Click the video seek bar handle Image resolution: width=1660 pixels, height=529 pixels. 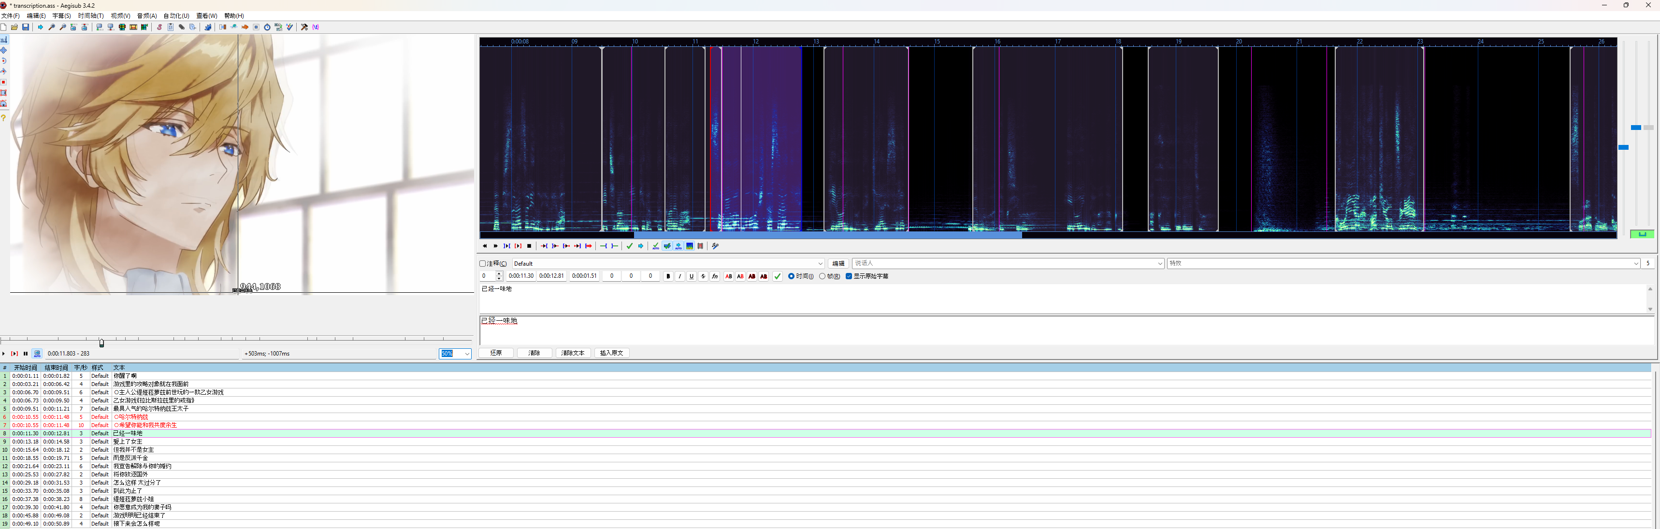tap(102, 343)
